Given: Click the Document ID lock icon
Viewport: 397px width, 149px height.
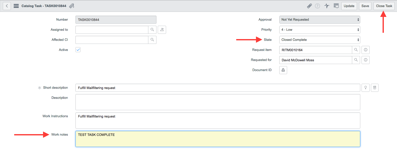Looking at the screenshot, I should pos(283,70).
